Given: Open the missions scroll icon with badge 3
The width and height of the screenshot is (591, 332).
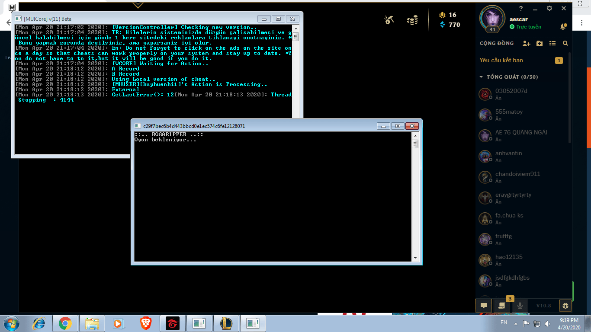Looking at the screenshot, I should 502,305.
